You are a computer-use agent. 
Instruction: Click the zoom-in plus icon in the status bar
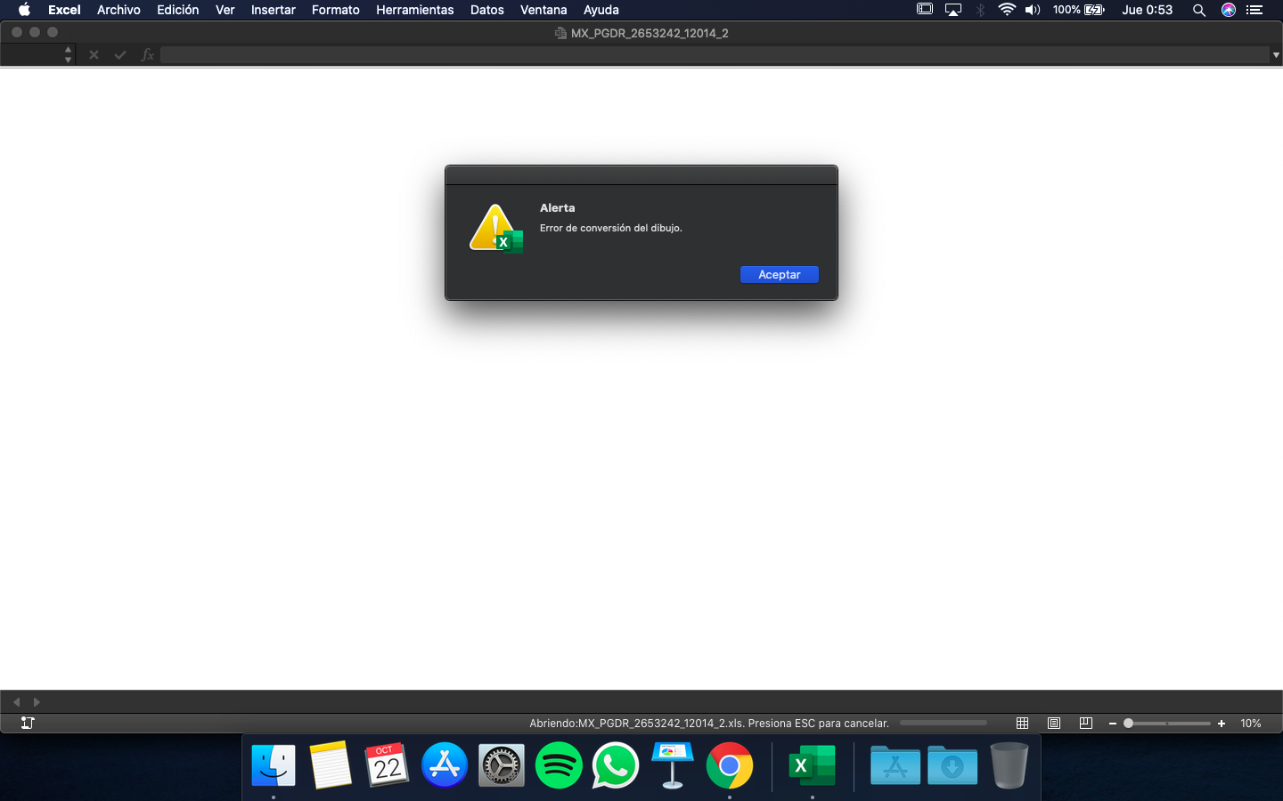pyautogui.click(x=1221, y=724)
